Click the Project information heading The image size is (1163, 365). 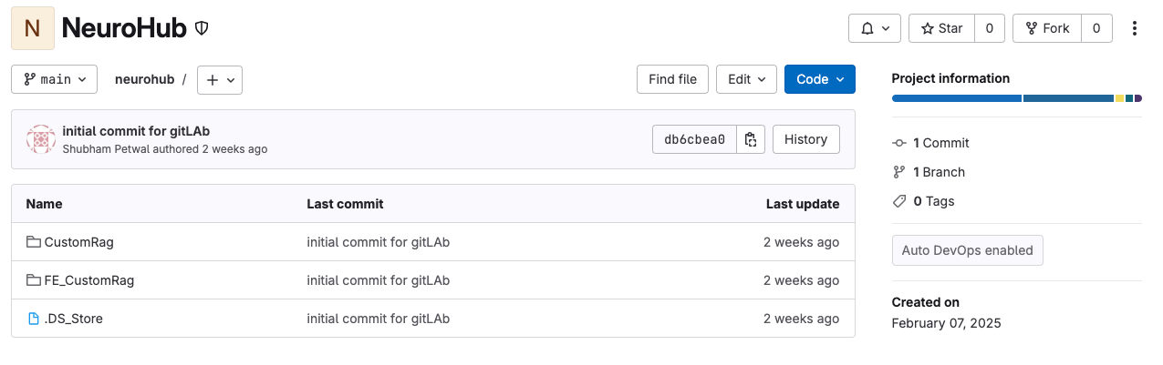point(951,78)
